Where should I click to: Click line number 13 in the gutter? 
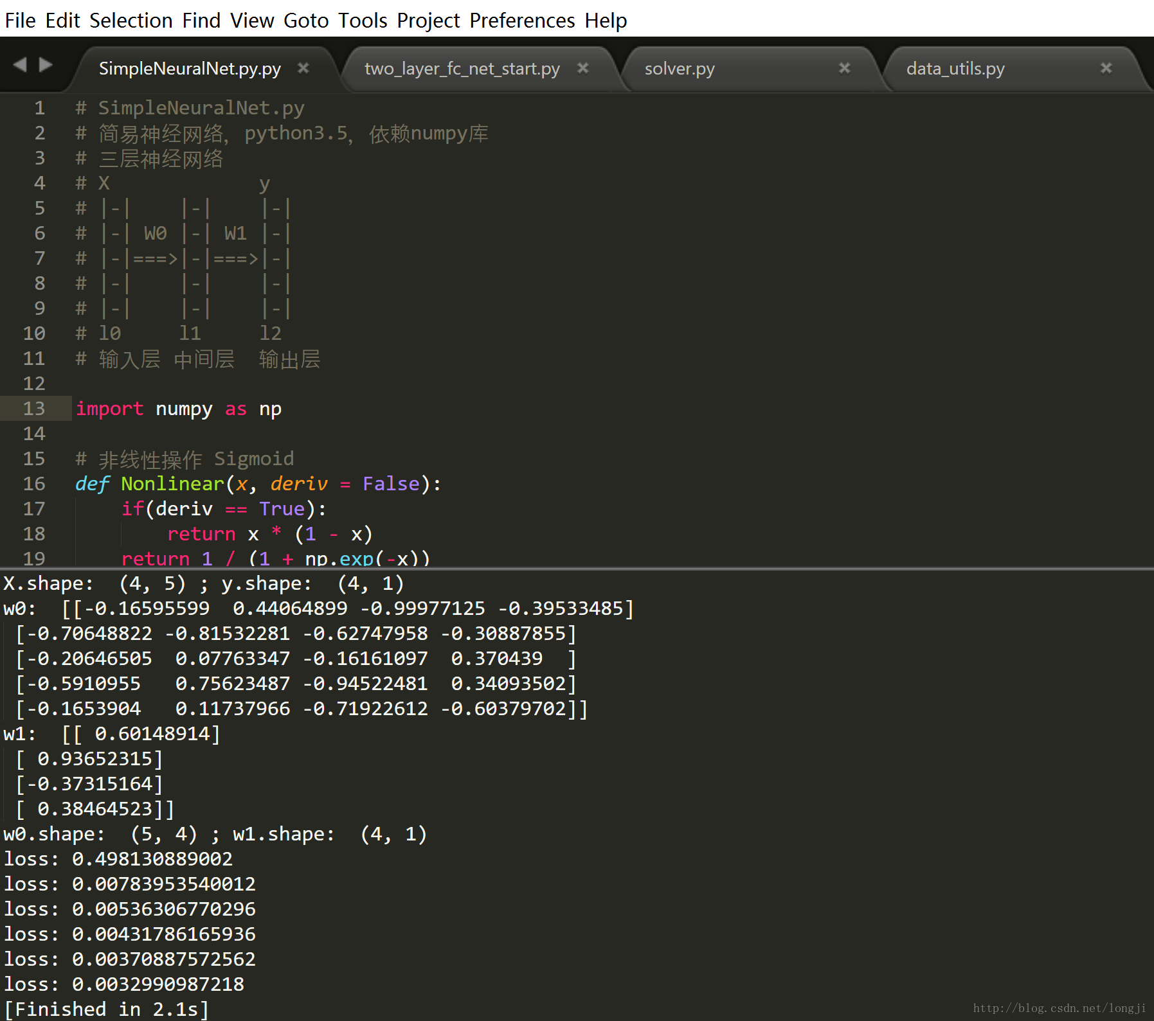[x=34, y=409]
